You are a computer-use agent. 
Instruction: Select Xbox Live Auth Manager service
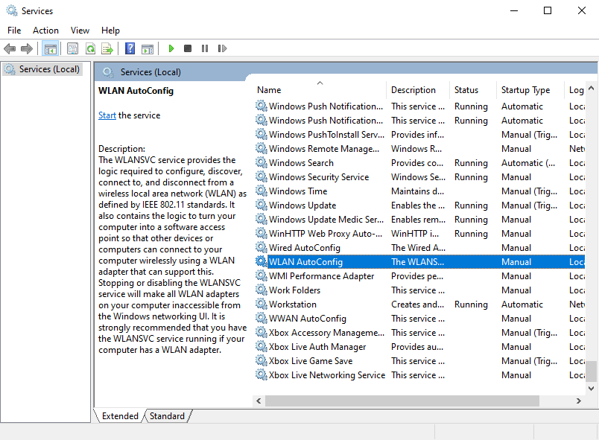419,346
